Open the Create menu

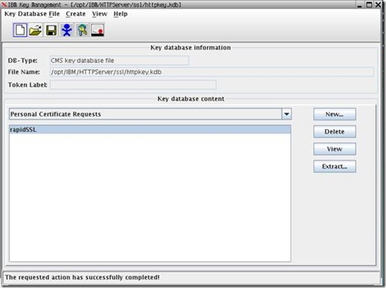click(x=75, y=14)
